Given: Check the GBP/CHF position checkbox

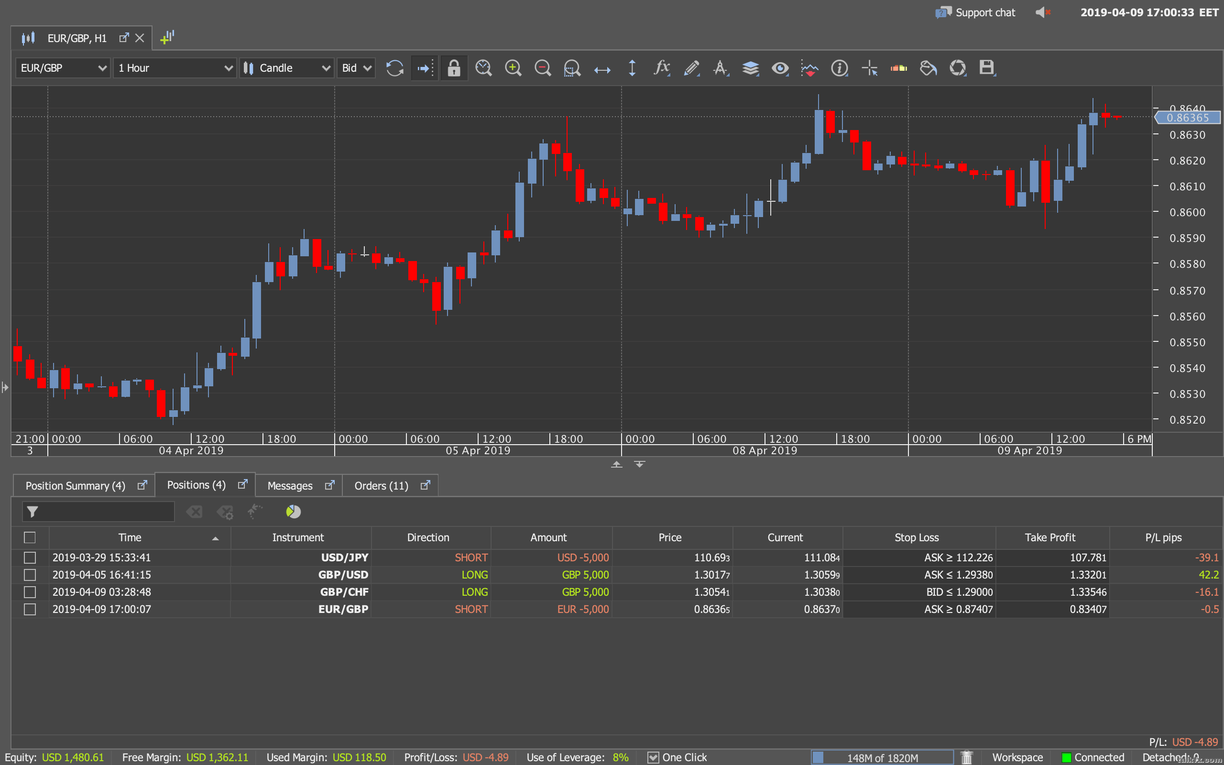Looking at the screenshot, I should (x=30, y=592).
